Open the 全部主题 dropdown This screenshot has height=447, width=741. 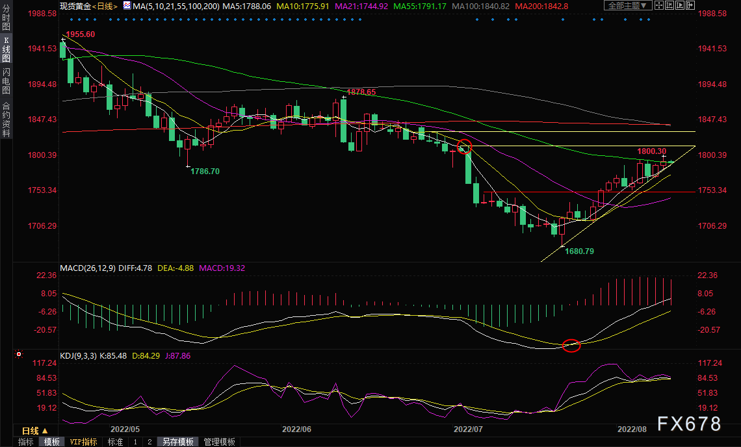pyautogui.click(x=628, y=6)
